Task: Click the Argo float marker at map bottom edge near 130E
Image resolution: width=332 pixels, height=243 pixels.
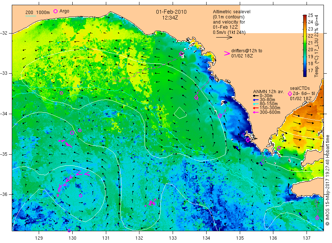Action: pyautogui.click(x=69, y=230)
